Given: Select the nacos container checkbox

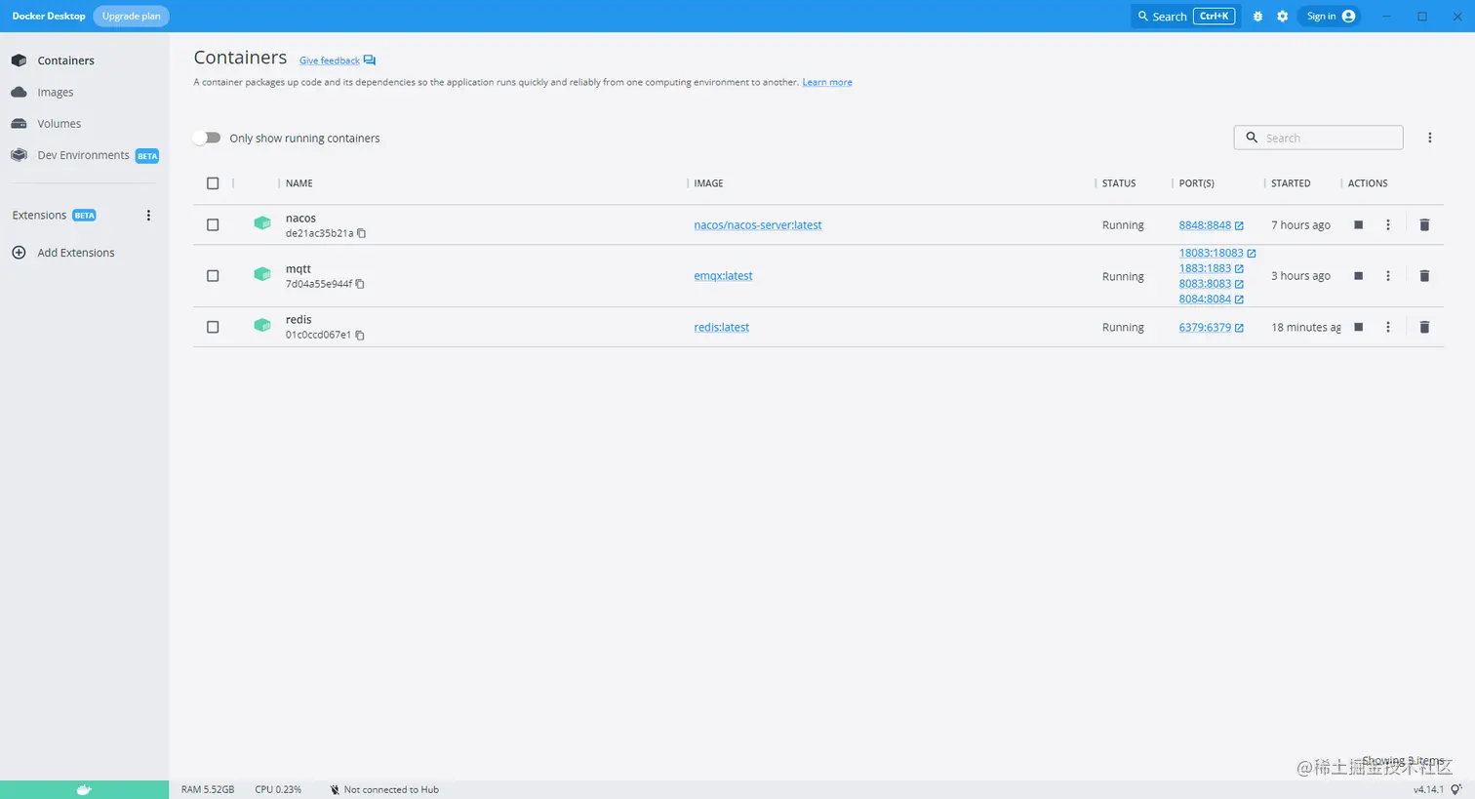Looking at the screenshot, I should pos(213,225).
